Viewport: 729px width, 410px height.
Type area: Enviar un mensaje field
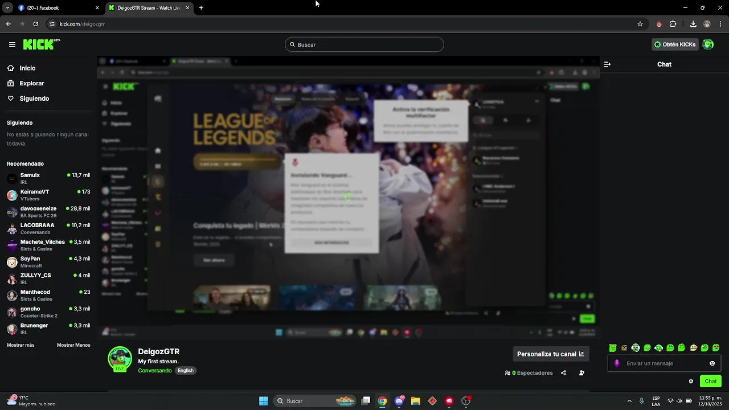tap(665, 363)
